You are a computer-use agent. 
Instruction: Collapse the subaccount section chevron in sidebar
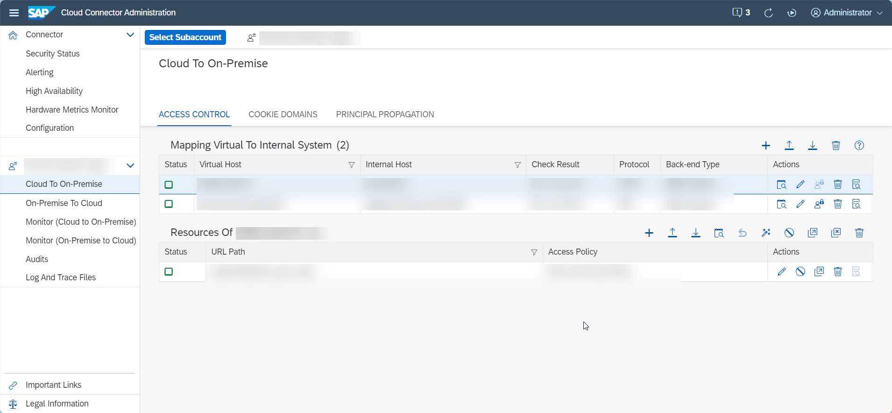pos(130,165)
